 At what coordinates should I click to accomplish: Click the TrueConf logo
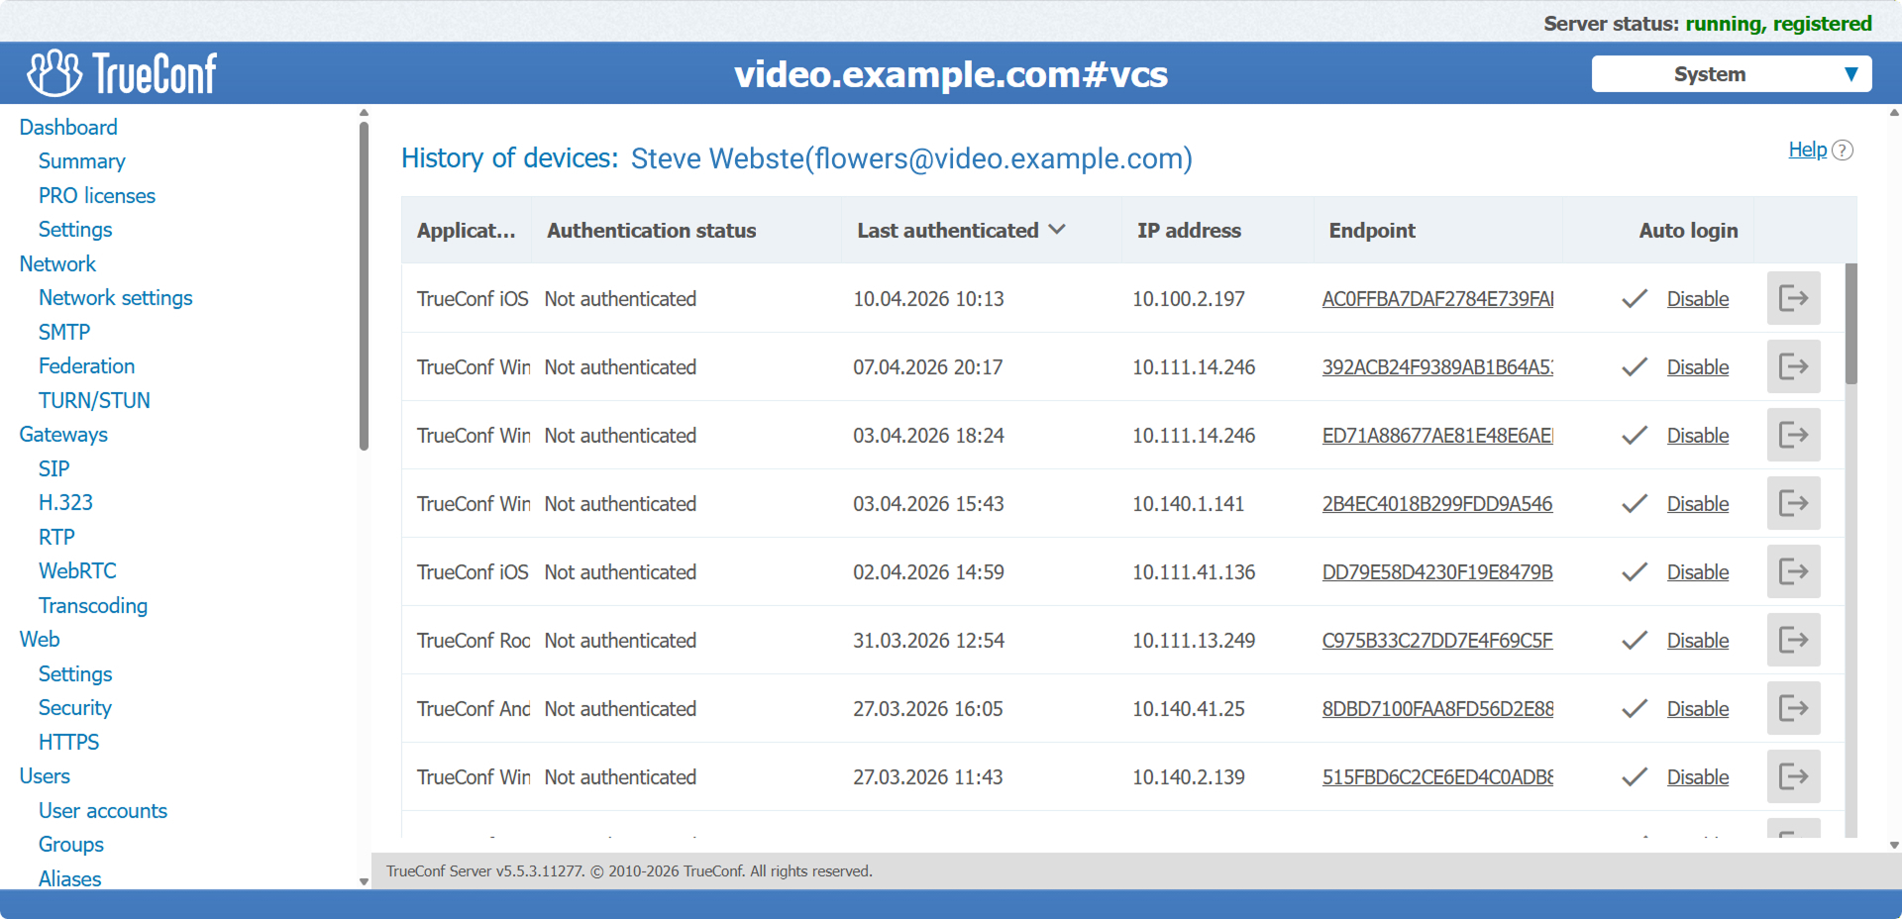click(x=122, y=73)
